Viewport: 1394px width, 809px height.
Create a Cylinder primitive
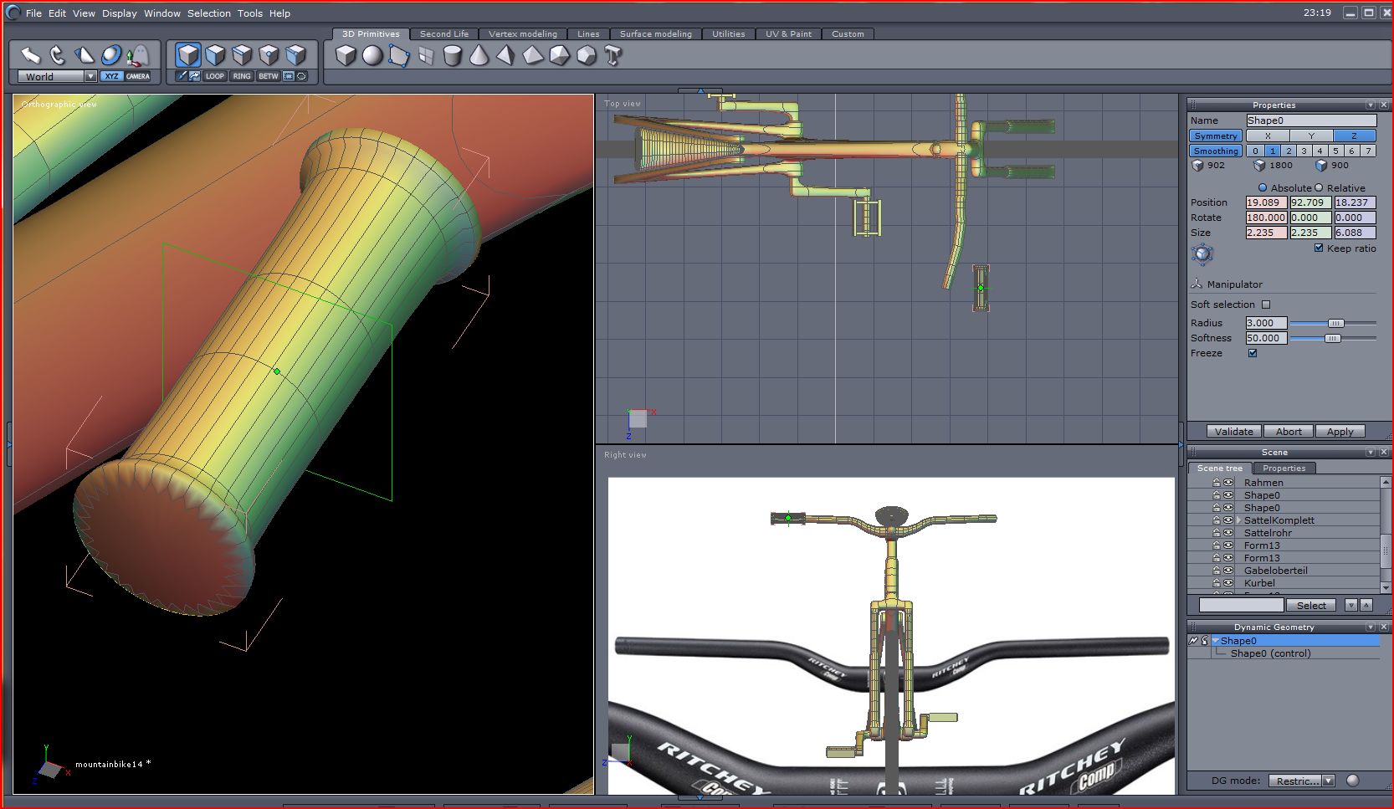tap(453, 56)
